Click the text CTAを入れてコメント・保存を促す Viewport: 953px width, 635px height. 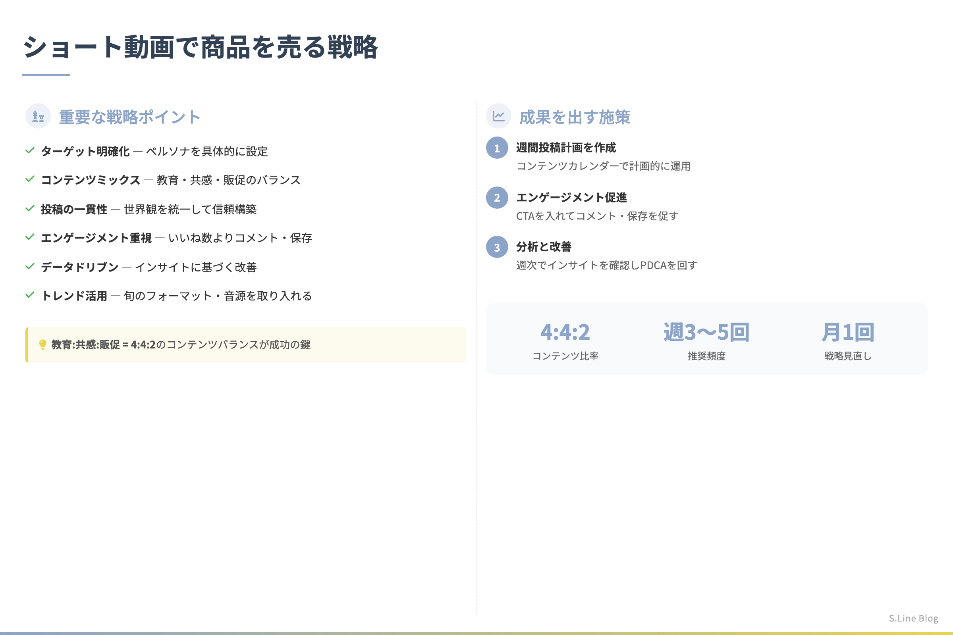click(597, 216)
